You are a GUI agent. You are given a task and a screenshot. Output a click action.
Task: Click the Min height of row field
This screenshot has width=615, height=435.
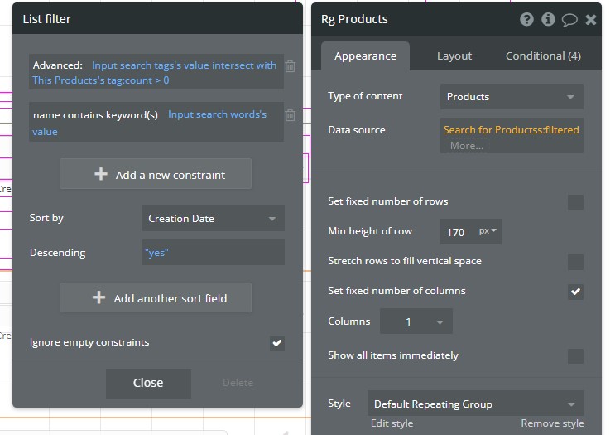coord(456,232)
